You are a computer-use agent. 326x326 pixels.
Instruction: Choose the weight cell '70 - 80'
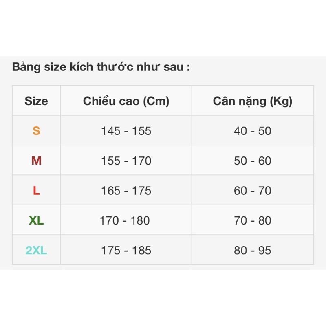(x=253, y=220)
